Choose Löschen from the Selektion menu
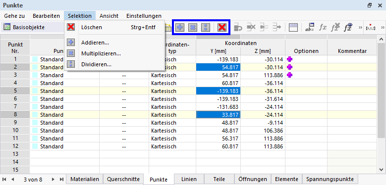This screenshot has height=185, width=386. (114, 27)
